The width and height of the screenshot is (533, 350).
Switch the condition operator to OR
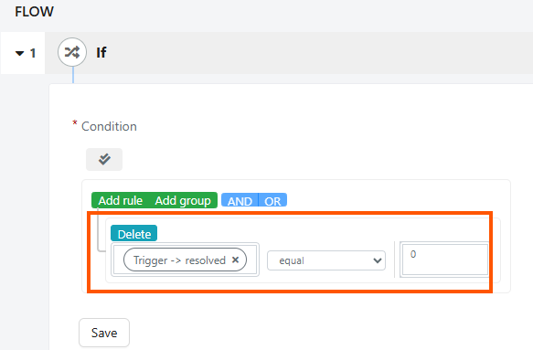[272, 200]
